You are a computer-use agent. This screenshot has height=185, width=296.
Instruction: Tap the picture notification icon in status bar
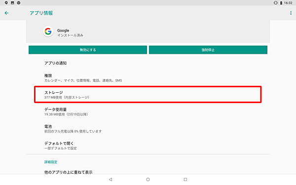(x=12, y=2)
